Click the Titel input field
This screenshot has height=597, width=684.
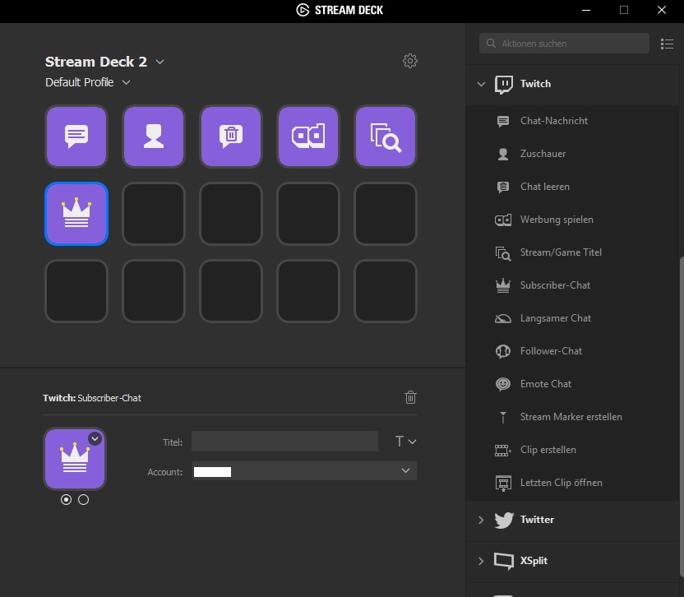point(284,442)
